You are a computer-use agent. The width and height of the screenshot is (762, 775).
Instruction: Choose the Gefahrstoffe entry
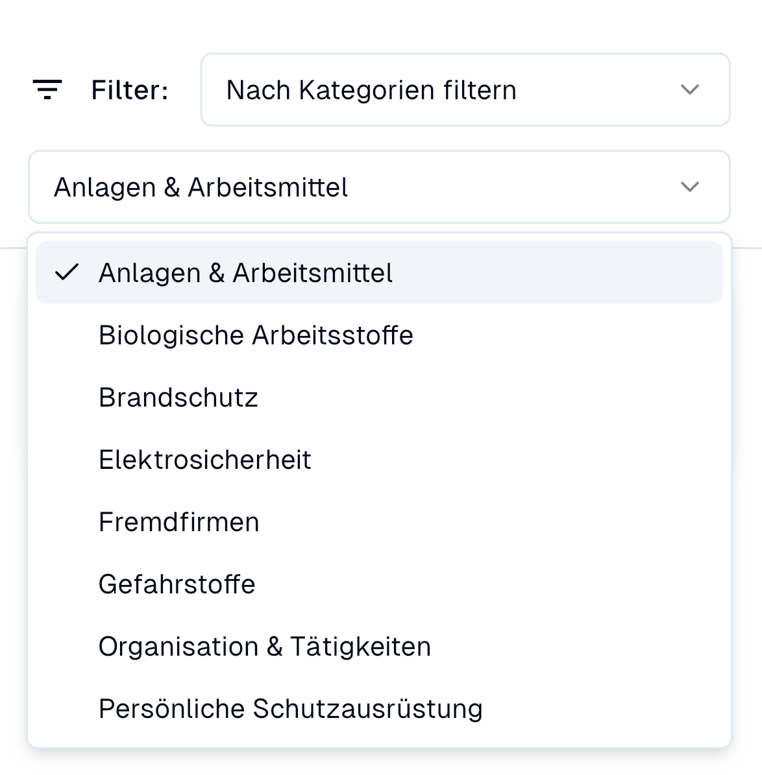click(x=177, y=584)
